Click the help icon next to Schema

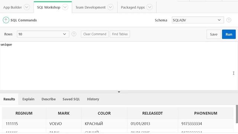point(229,20)
